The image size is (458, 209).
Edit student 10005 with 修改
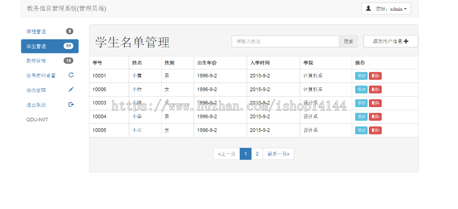click(361, 130)
